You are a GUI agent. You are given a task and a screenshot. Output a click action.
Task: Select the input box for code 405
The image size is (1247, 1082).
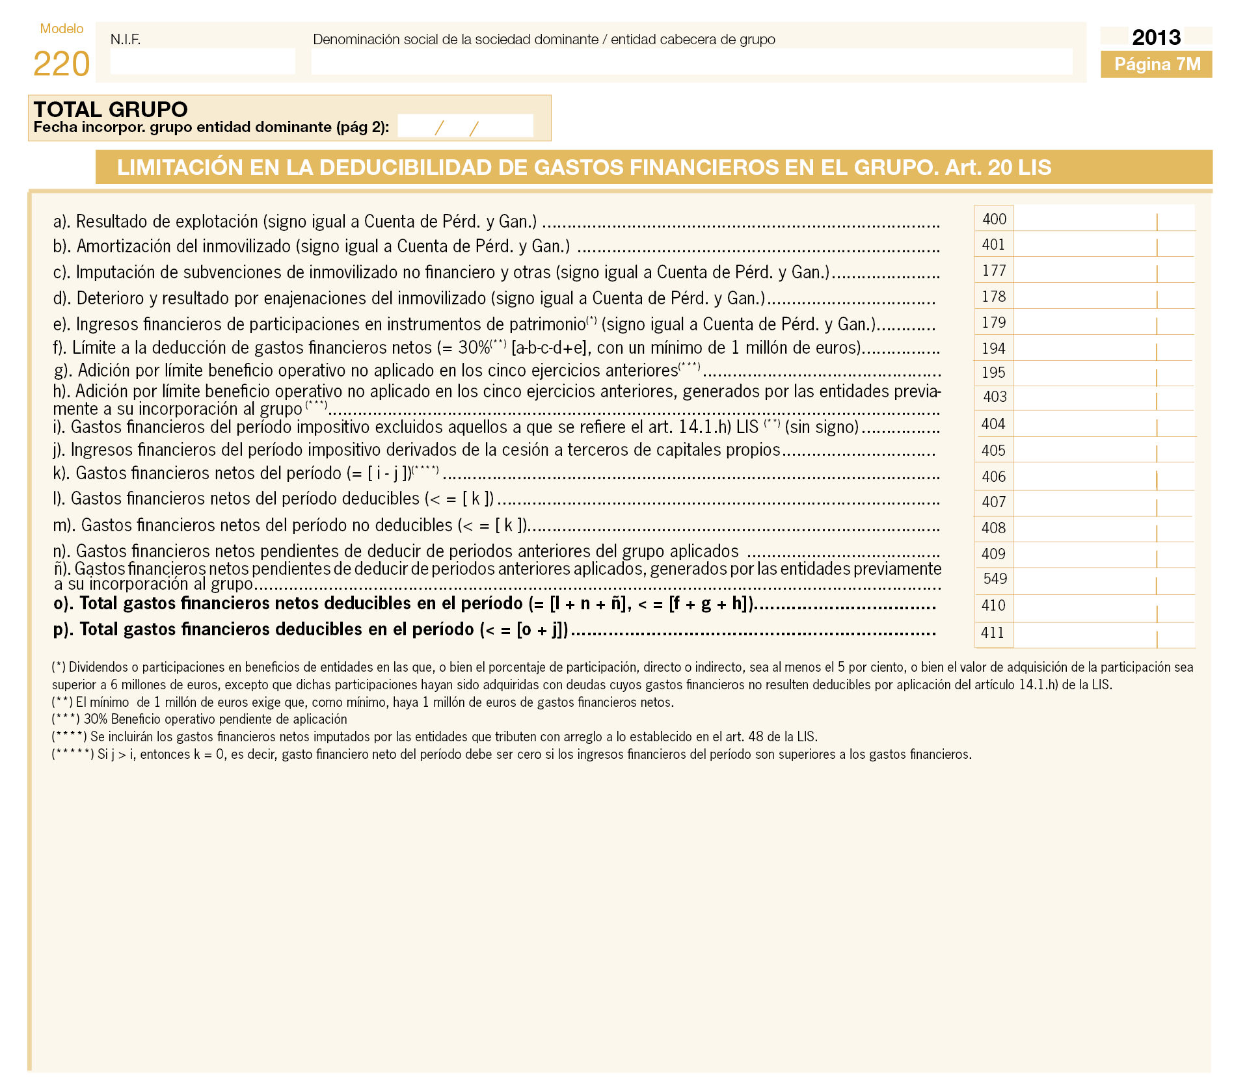1104,449
